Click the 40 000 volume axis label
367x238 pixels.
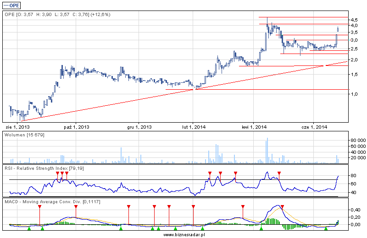click(x=358, y=152)
